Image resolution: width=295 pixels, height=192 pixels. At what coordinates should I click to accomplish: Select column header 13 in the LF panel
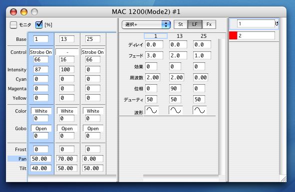(x=180, y=36)
